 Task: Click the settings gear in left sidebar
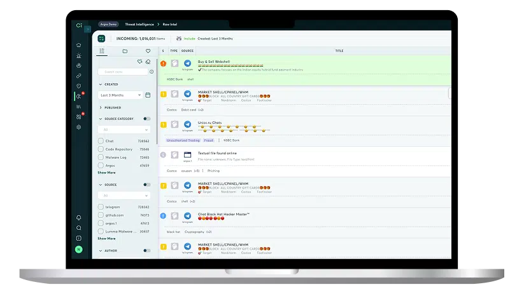tap(79, 127)
